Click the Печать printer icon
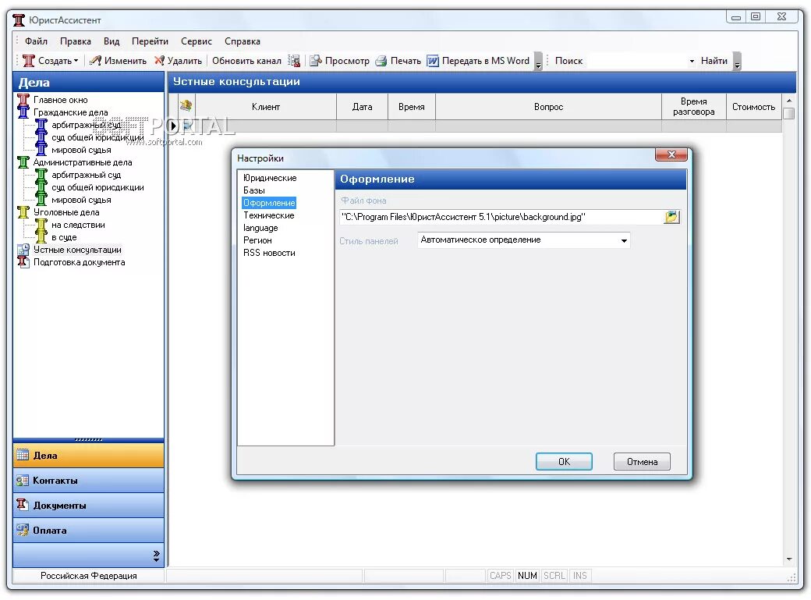 [381, 61]
